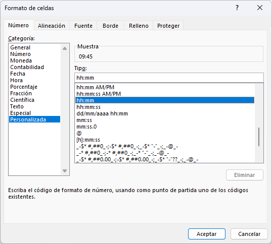Viewport: 272px width, 244px height.
Task: Click the Tipo list scrollbar thumb
Action: [259, 137]
